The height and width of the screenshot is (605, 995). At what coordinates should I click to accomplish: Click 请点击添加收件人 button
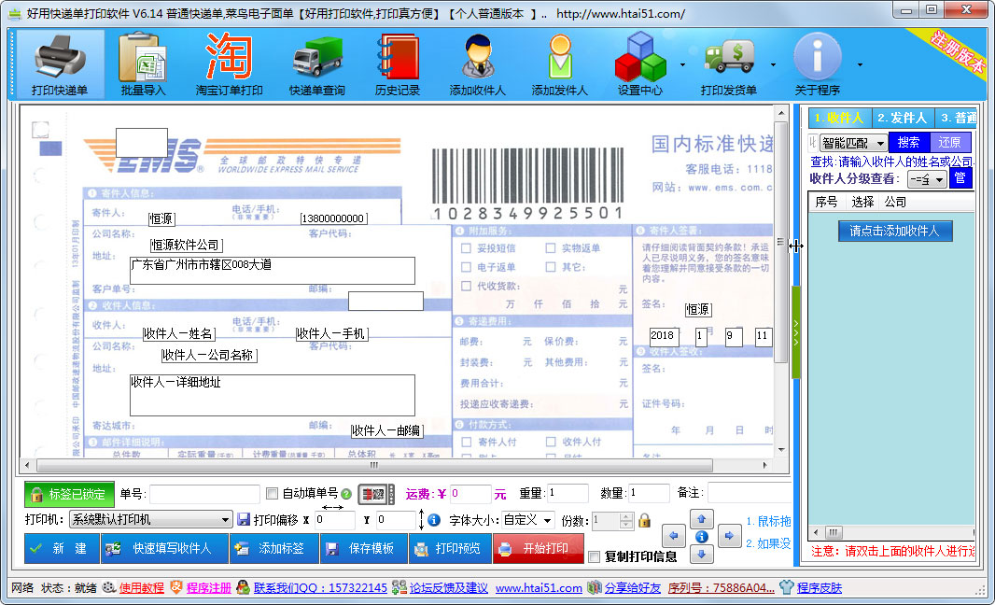coord(895,232)
